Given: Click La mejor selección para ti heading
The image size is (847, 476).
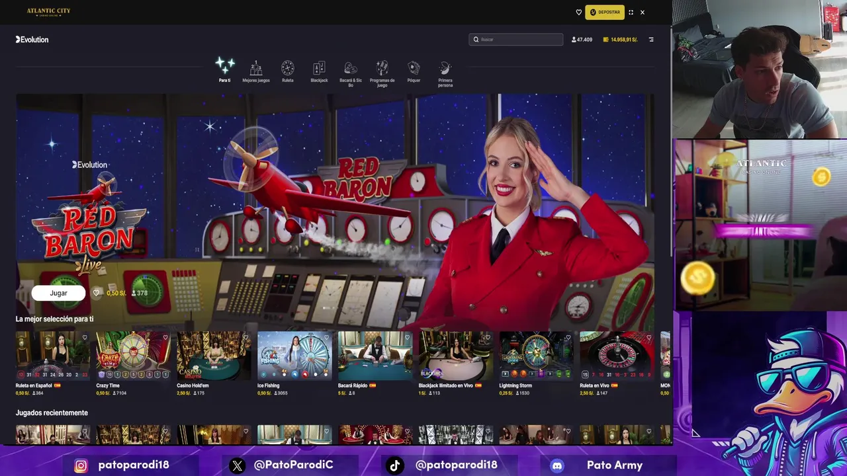Looking at the screenshot, I should pos(54,319).
